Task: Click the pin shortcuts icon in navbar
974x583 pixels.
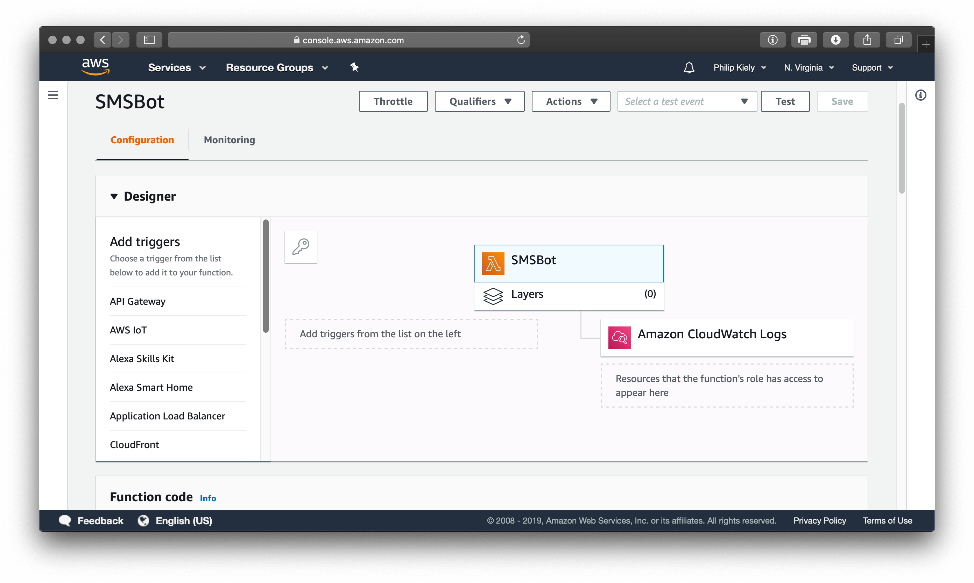Action: (354, 67)
